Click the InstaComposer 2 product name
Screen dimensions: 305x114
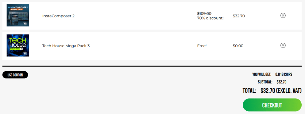pos(58,16)
